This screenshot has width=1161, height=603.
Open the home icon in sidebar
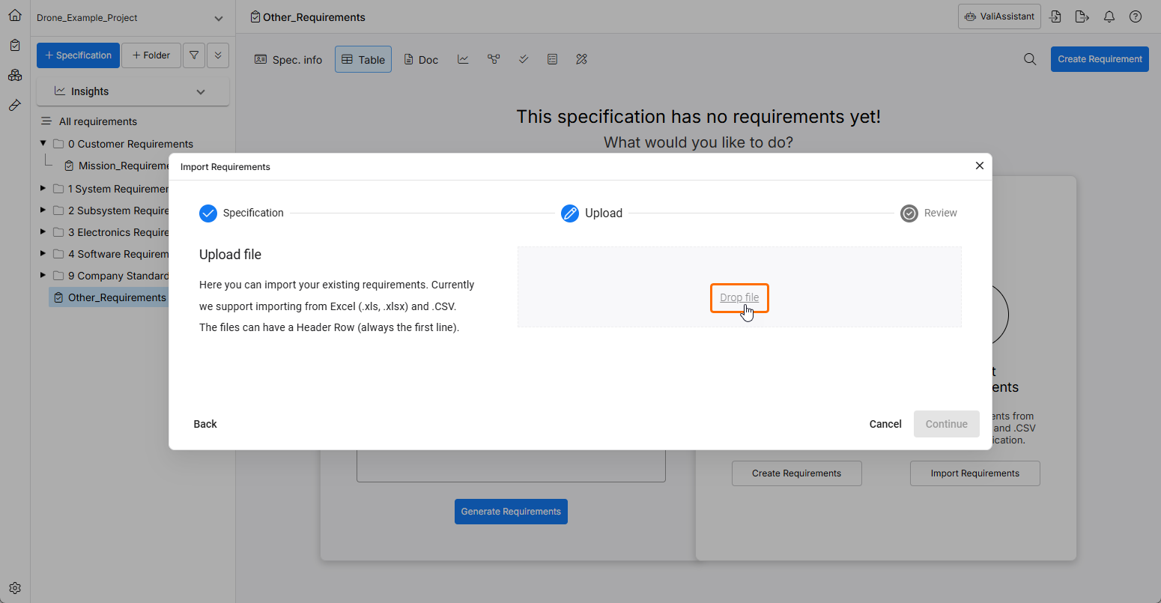[x=15, y=15]
